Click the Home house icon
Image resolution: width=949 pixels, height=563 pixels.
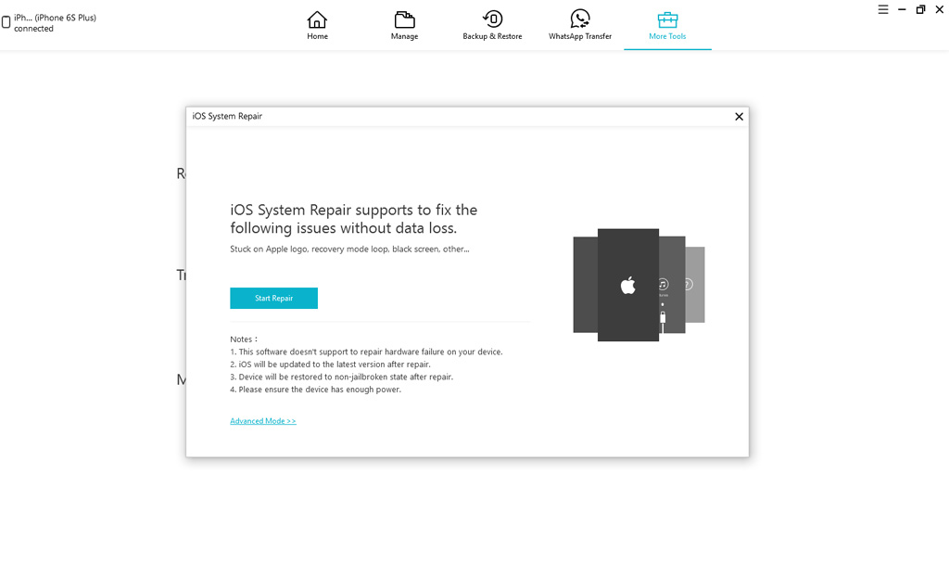pos(317,19)
